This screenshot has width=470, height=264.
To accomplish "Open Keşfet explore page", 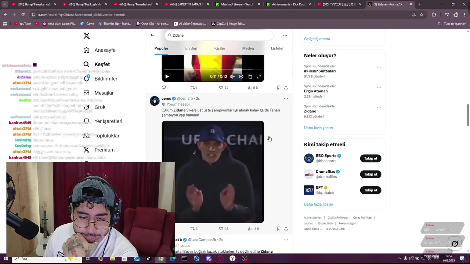I will tap(97, 64).
